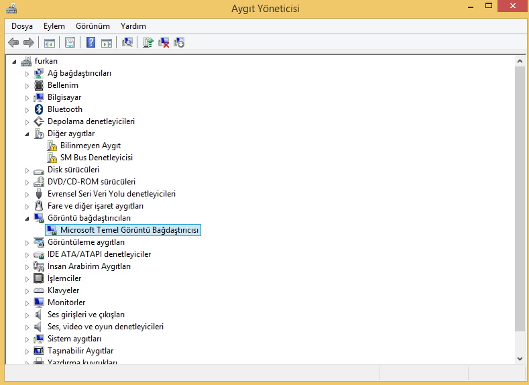Viewport: 529px width, 385px height.
Task: Select the Bilinmeyen Aygıt text
Action: click(91, 146)
